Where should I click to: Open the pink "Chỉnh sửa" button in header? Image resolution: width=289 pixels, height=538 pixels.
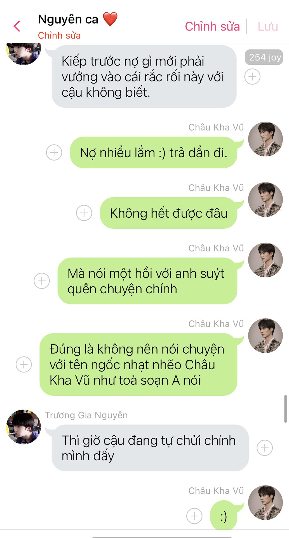point(212,26)
